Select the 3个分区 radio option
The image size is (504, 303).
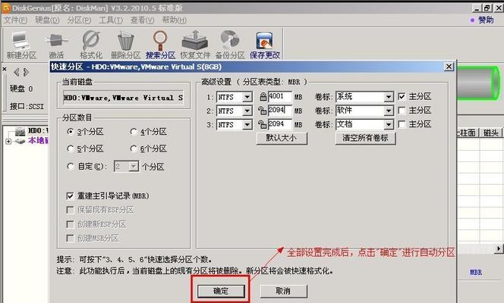(x=70, y=132)
